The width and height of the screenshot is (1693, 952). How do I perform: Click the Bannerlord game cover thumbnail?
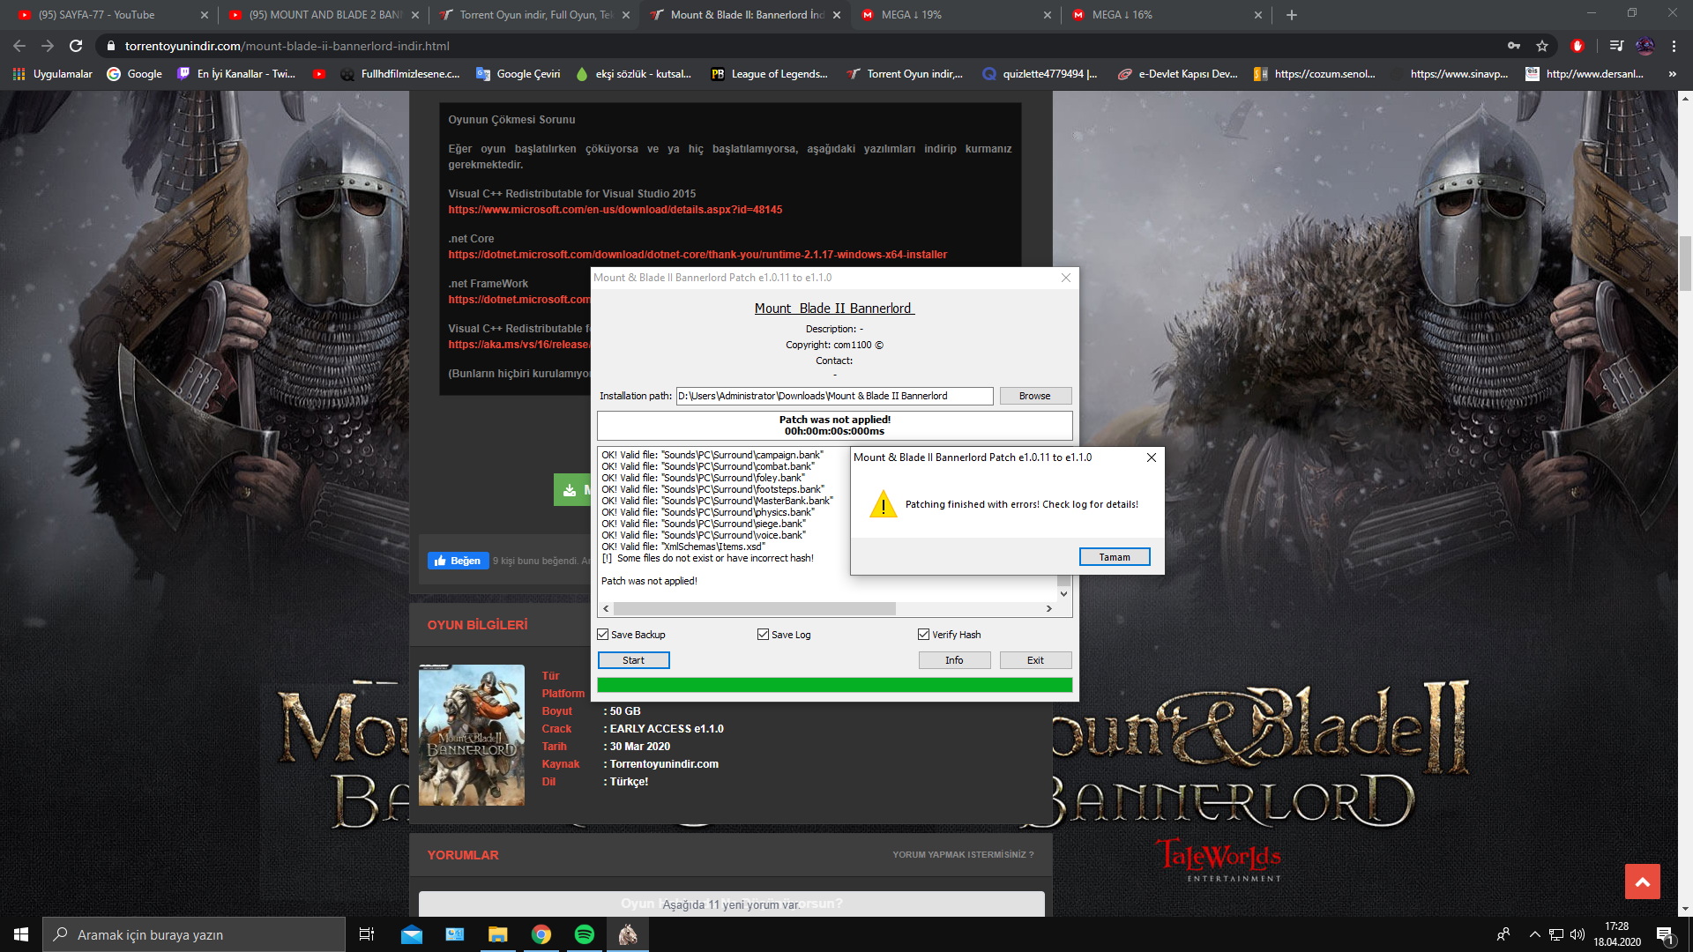pos(472,735)
